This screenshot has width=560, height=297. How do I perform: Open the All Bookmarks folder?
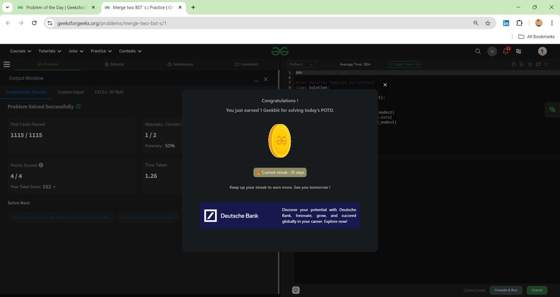(536, 36)
